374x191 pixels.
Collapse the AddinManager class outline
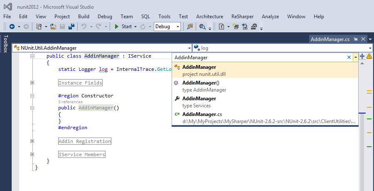32,56
